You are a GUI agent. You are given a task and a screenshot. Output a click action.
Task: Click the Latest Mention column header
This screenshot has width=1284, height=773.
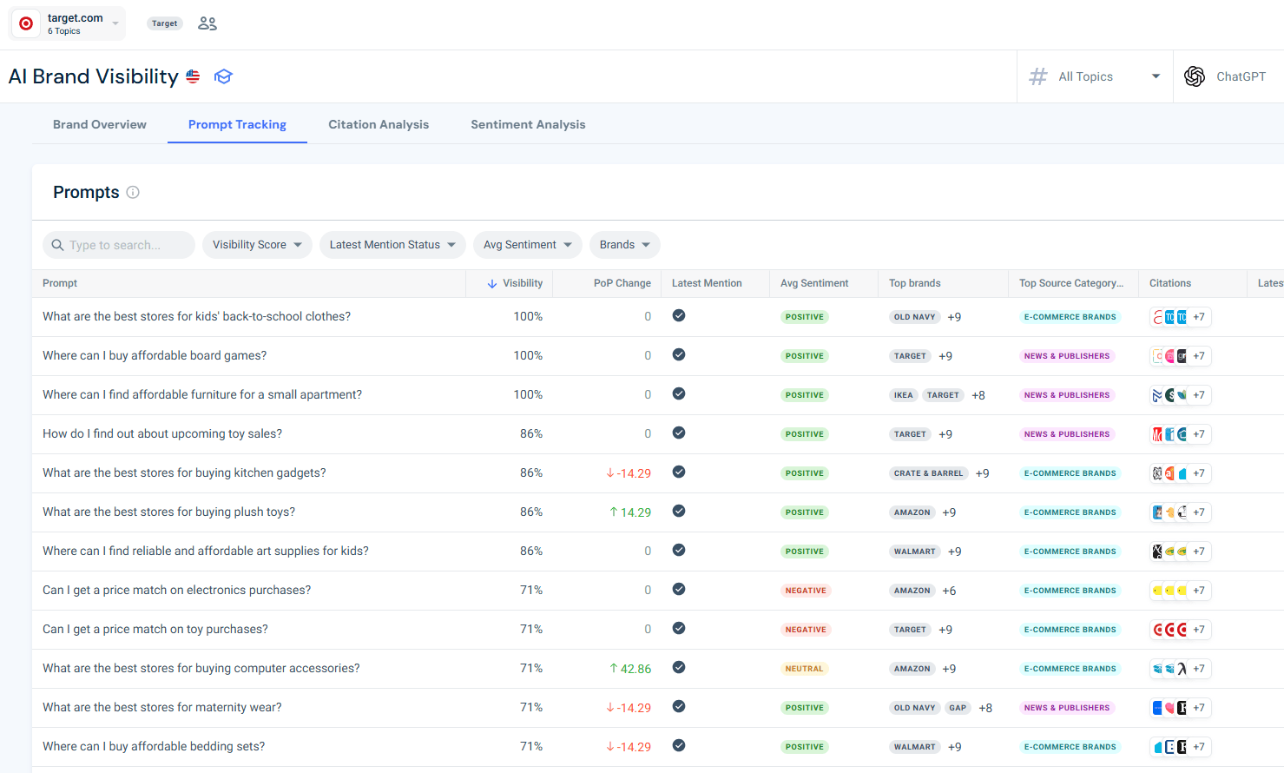(707, 283)
